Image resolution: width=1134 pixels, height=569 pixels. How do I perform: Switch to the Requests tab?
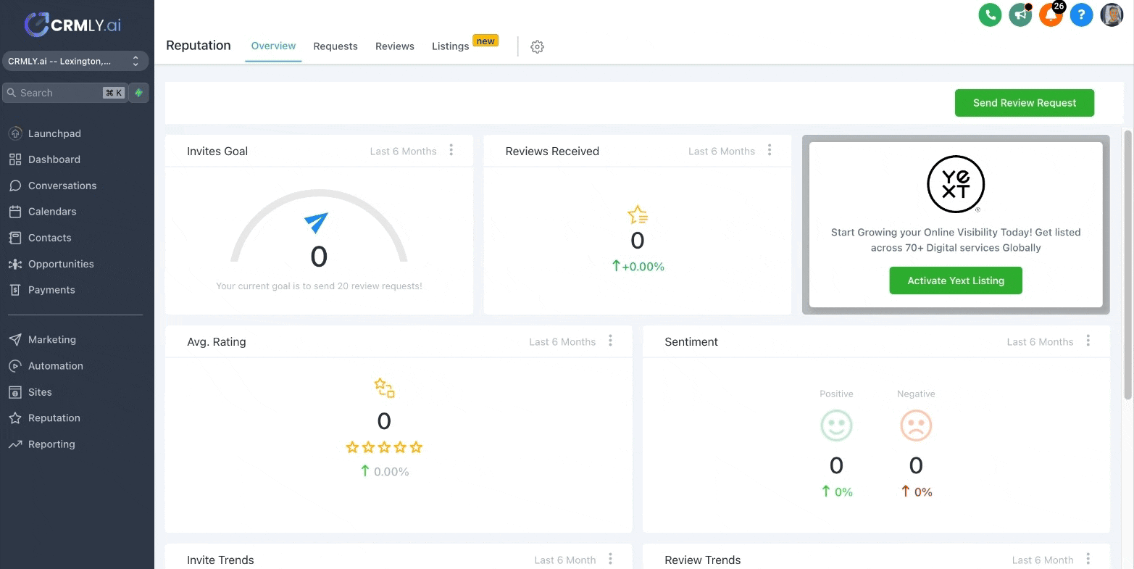335,46
